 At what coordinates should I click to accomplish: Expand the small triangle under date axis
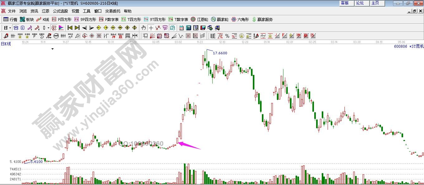[x=53, y=49]
